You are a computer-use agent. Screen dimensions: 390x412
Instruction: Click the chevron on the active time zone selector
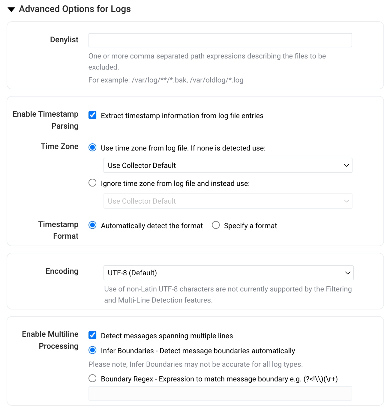tap(346, 165)
